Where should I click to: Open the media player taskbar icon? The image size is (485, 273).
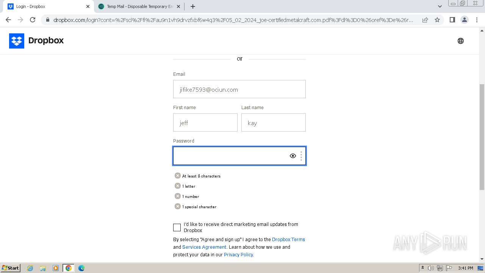[56, 268]
